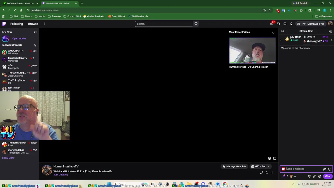Switch to the IamTrevian Stream browser tab
This screenshot has height=188, width=334.
[21, 3]
